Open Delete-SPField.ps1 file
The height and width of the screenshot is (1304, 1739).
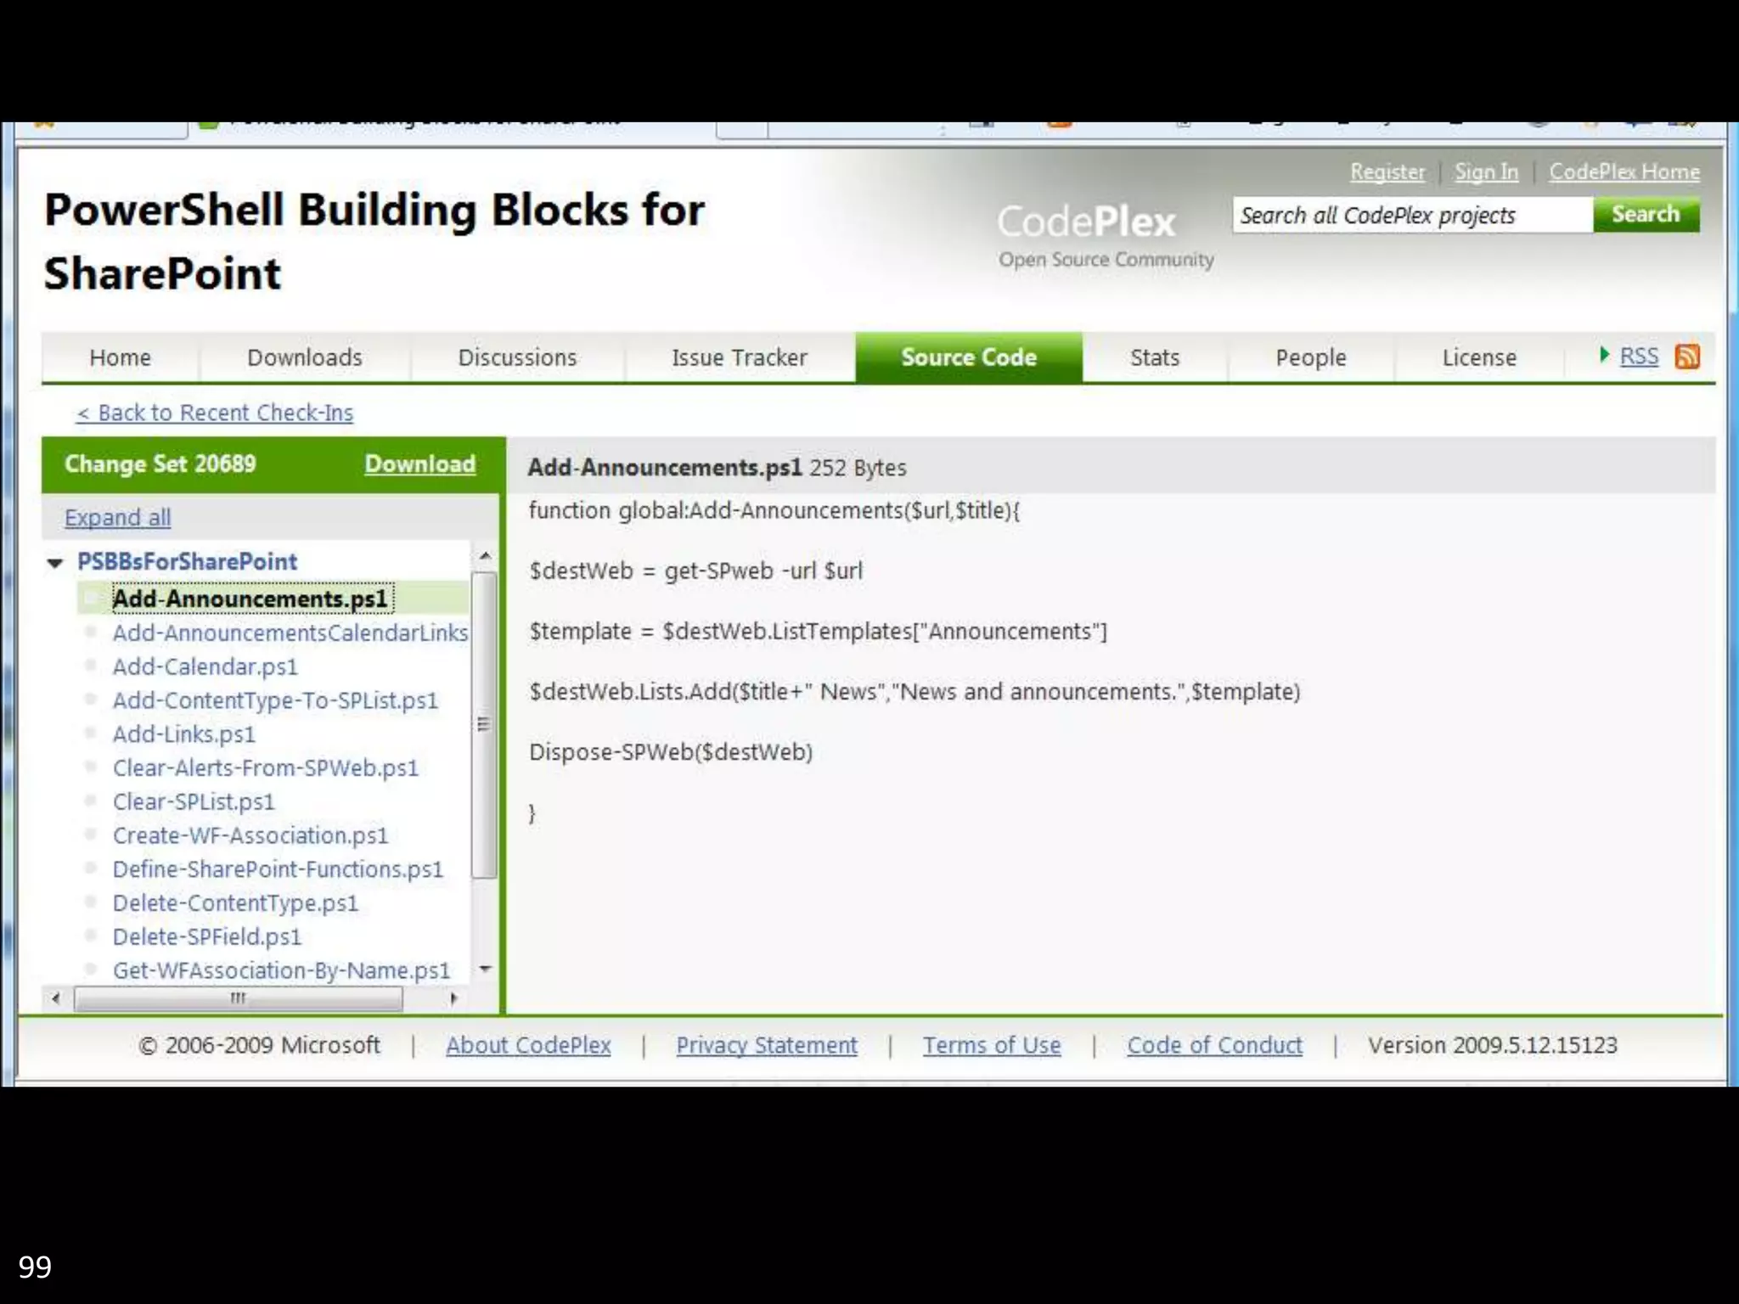pos(207,937)
